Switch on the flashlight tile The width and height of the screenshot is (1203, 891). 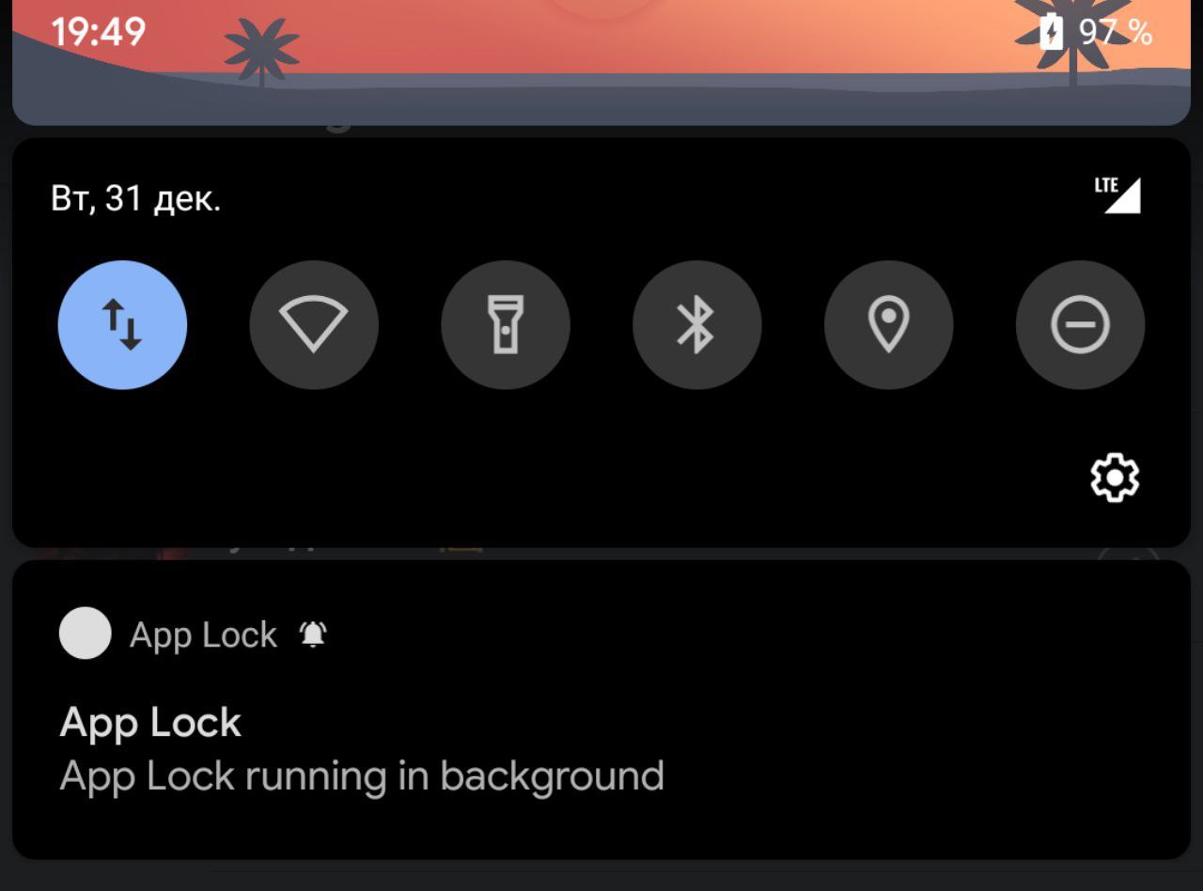506,325
